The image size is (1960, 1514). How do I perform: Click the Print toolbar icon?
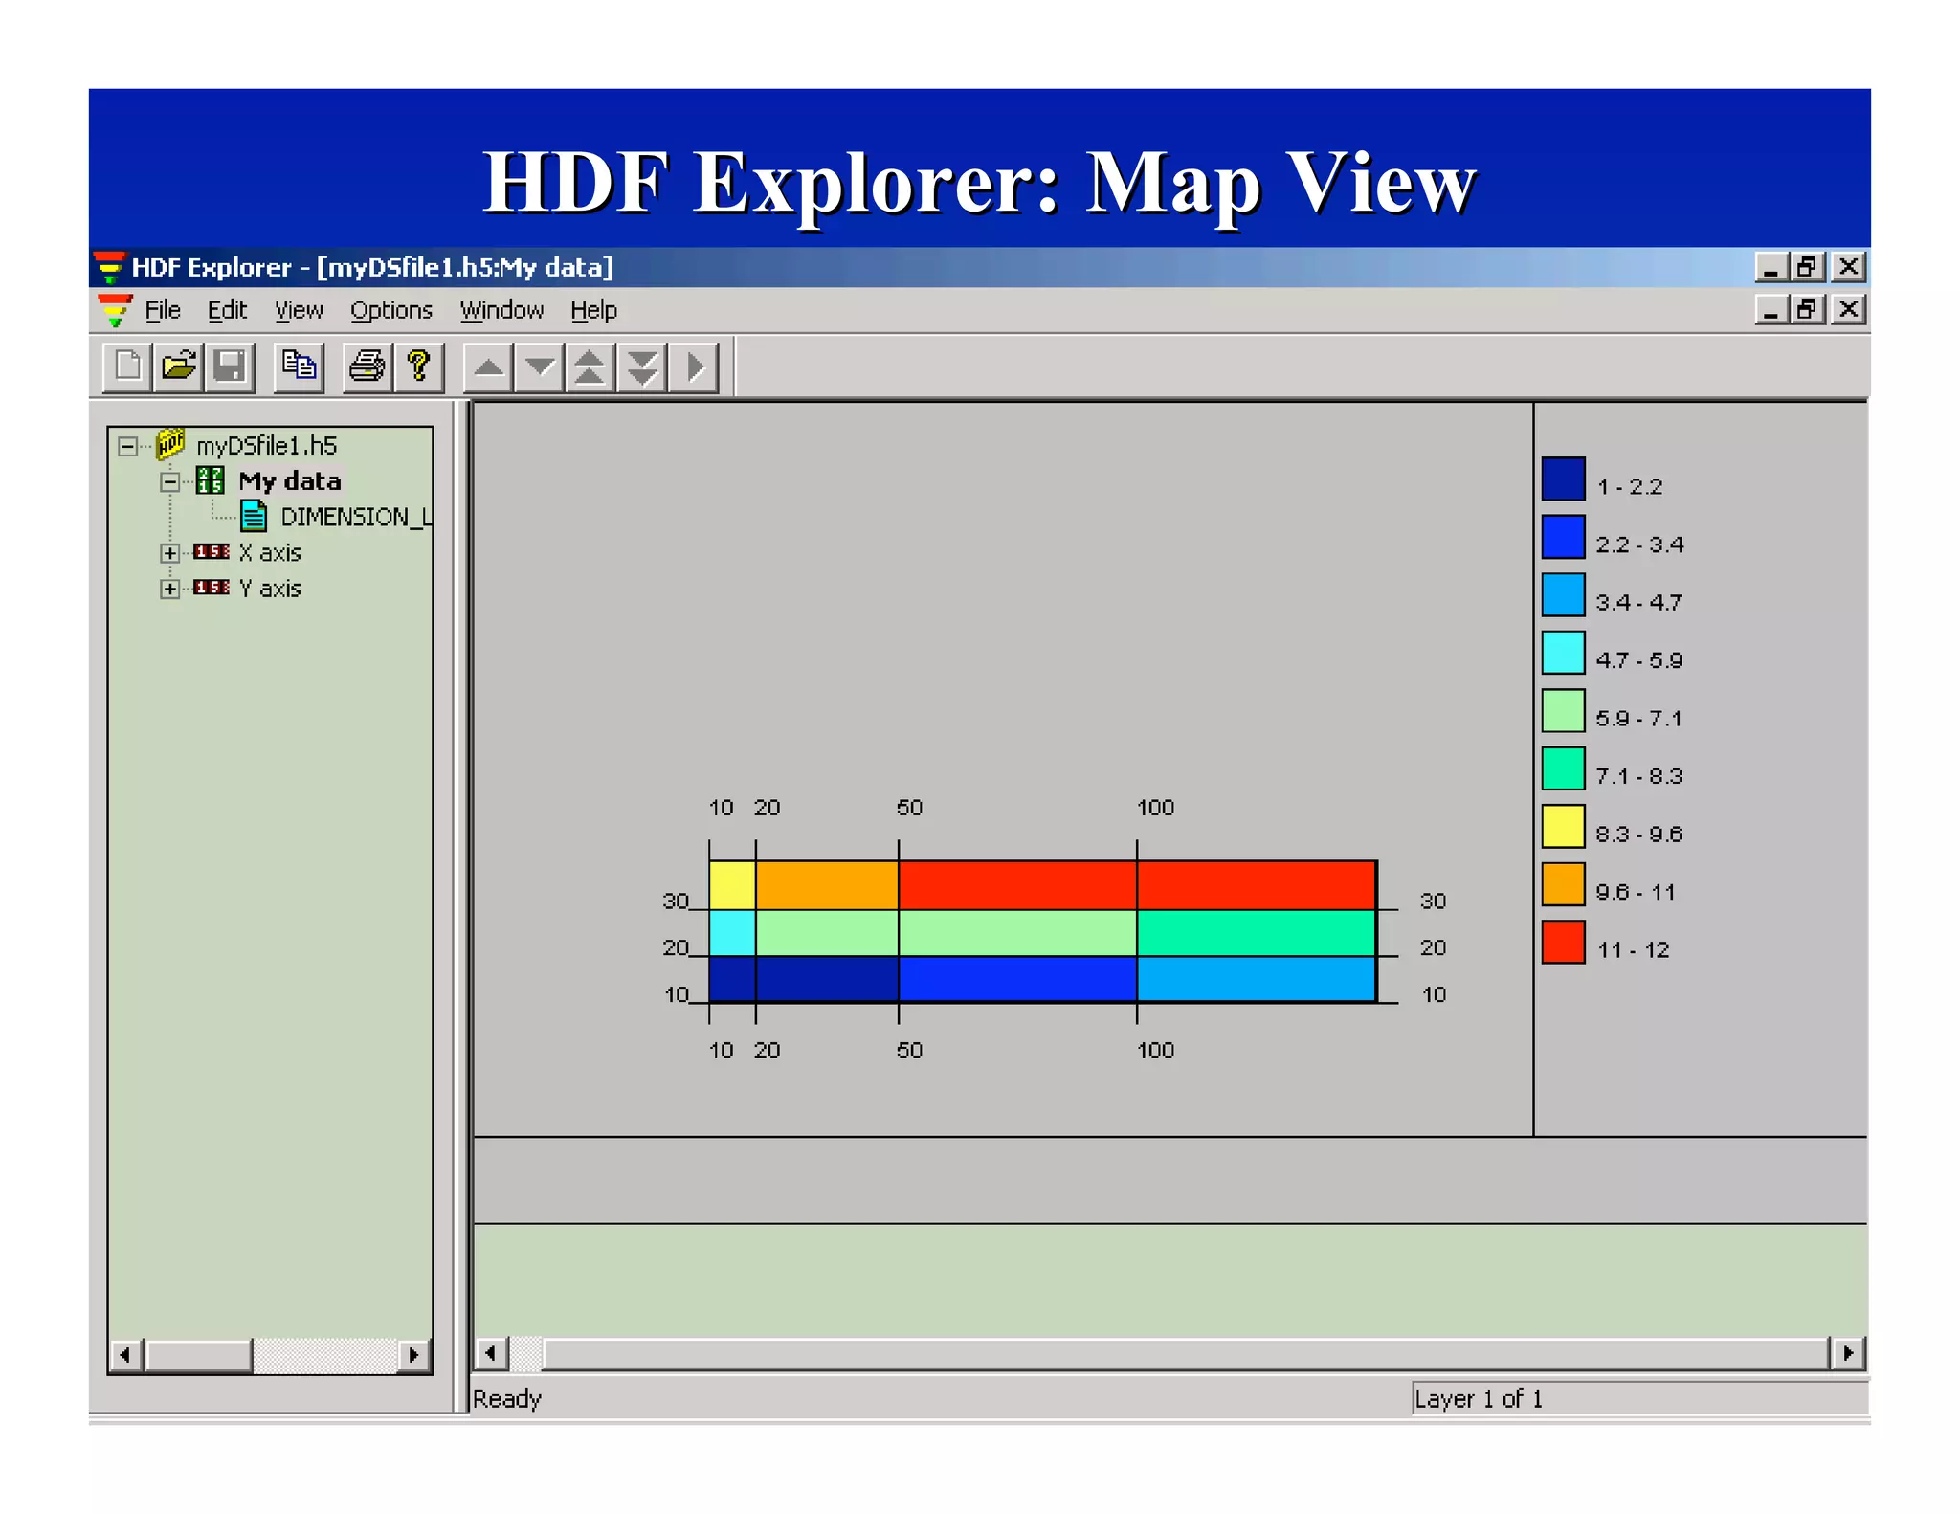click(x=367, y=367)
